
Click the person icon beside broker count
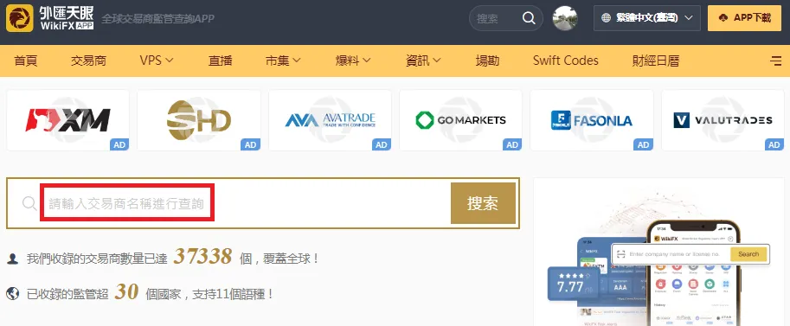point(13,259)
